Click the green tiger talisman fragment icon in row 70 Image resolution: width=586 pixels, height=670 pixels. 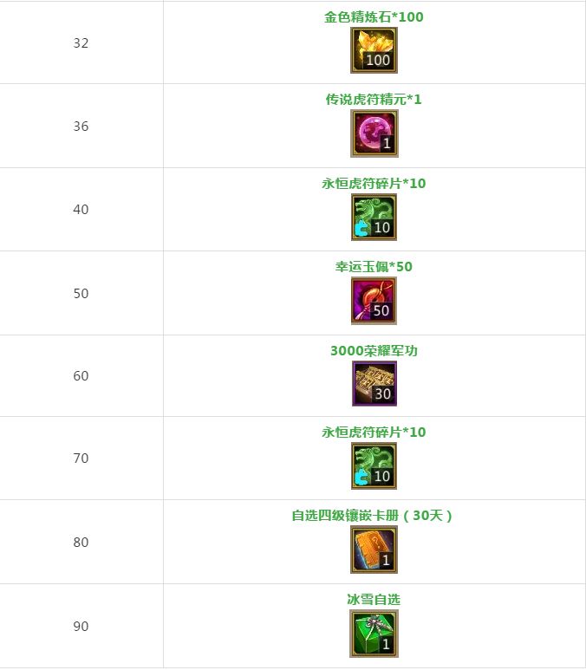374,465
